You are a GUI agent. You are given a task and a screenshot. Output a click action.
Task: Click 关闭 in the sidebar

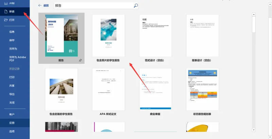(x=12, y=102)
